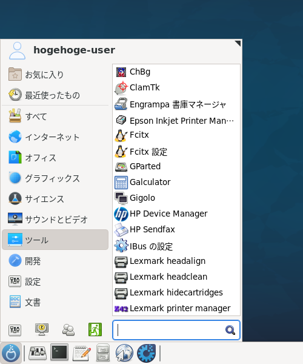Focus the application search field
Image resolution: width=303 pixels, height=364 pixels.
point(176,330)
